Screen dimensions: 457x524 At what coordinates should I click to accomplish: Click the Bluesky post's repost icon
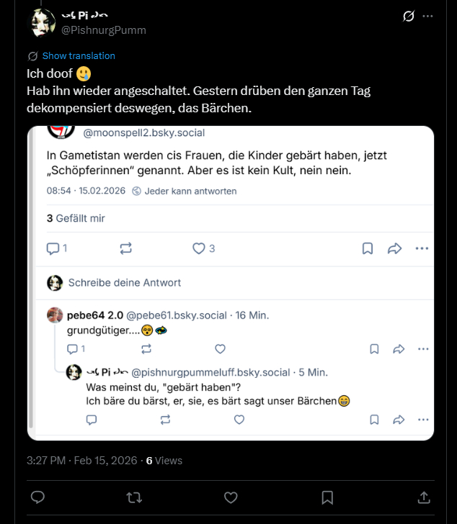point(125,248)
